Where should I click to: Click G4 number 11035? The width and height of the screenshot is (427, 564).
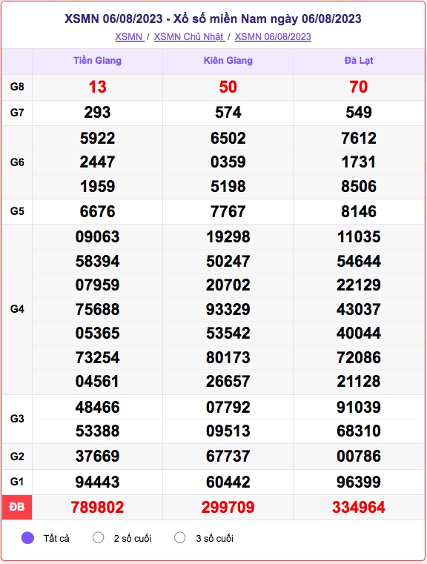pos(359,237)
